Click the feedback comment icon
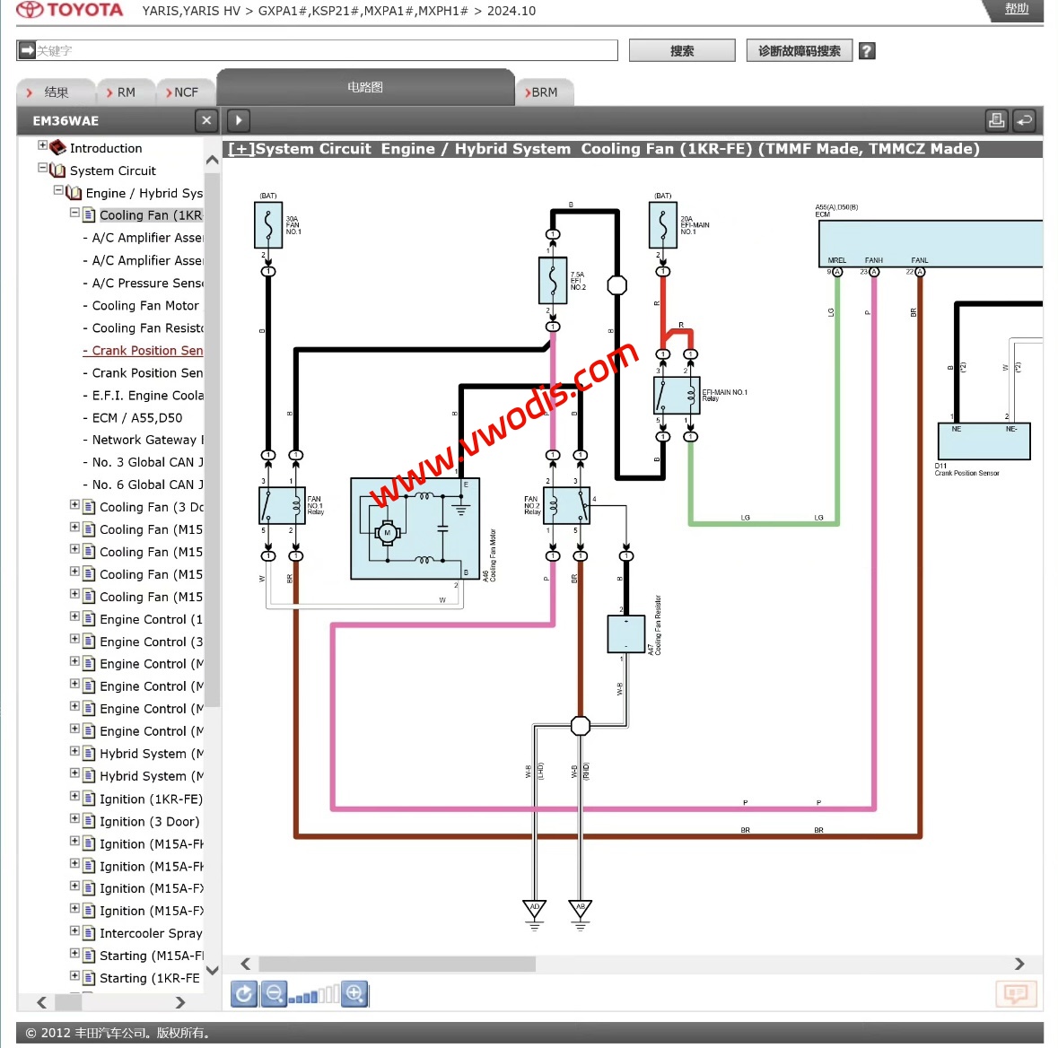1058x1048 pixels. [1016, 993]
